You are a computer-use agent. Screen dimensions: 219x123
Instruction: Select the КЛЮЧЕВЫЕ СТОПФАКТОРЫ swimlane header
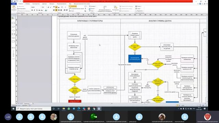click(90, 21)
